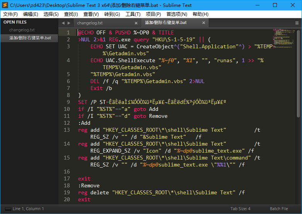
Task: Open the 编辑(E) menu
Action: pos(31,14)
